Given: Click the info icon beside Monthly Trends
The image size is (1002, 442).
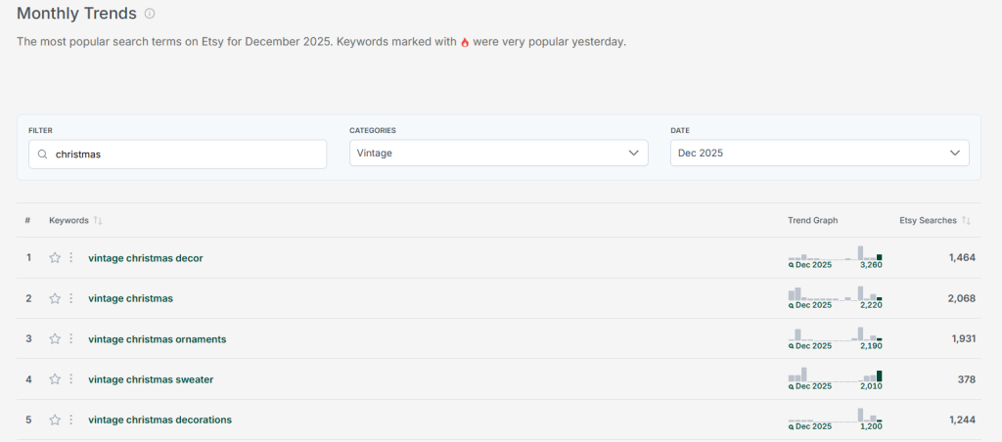Looking at the screenshot, I should point(150,13).
